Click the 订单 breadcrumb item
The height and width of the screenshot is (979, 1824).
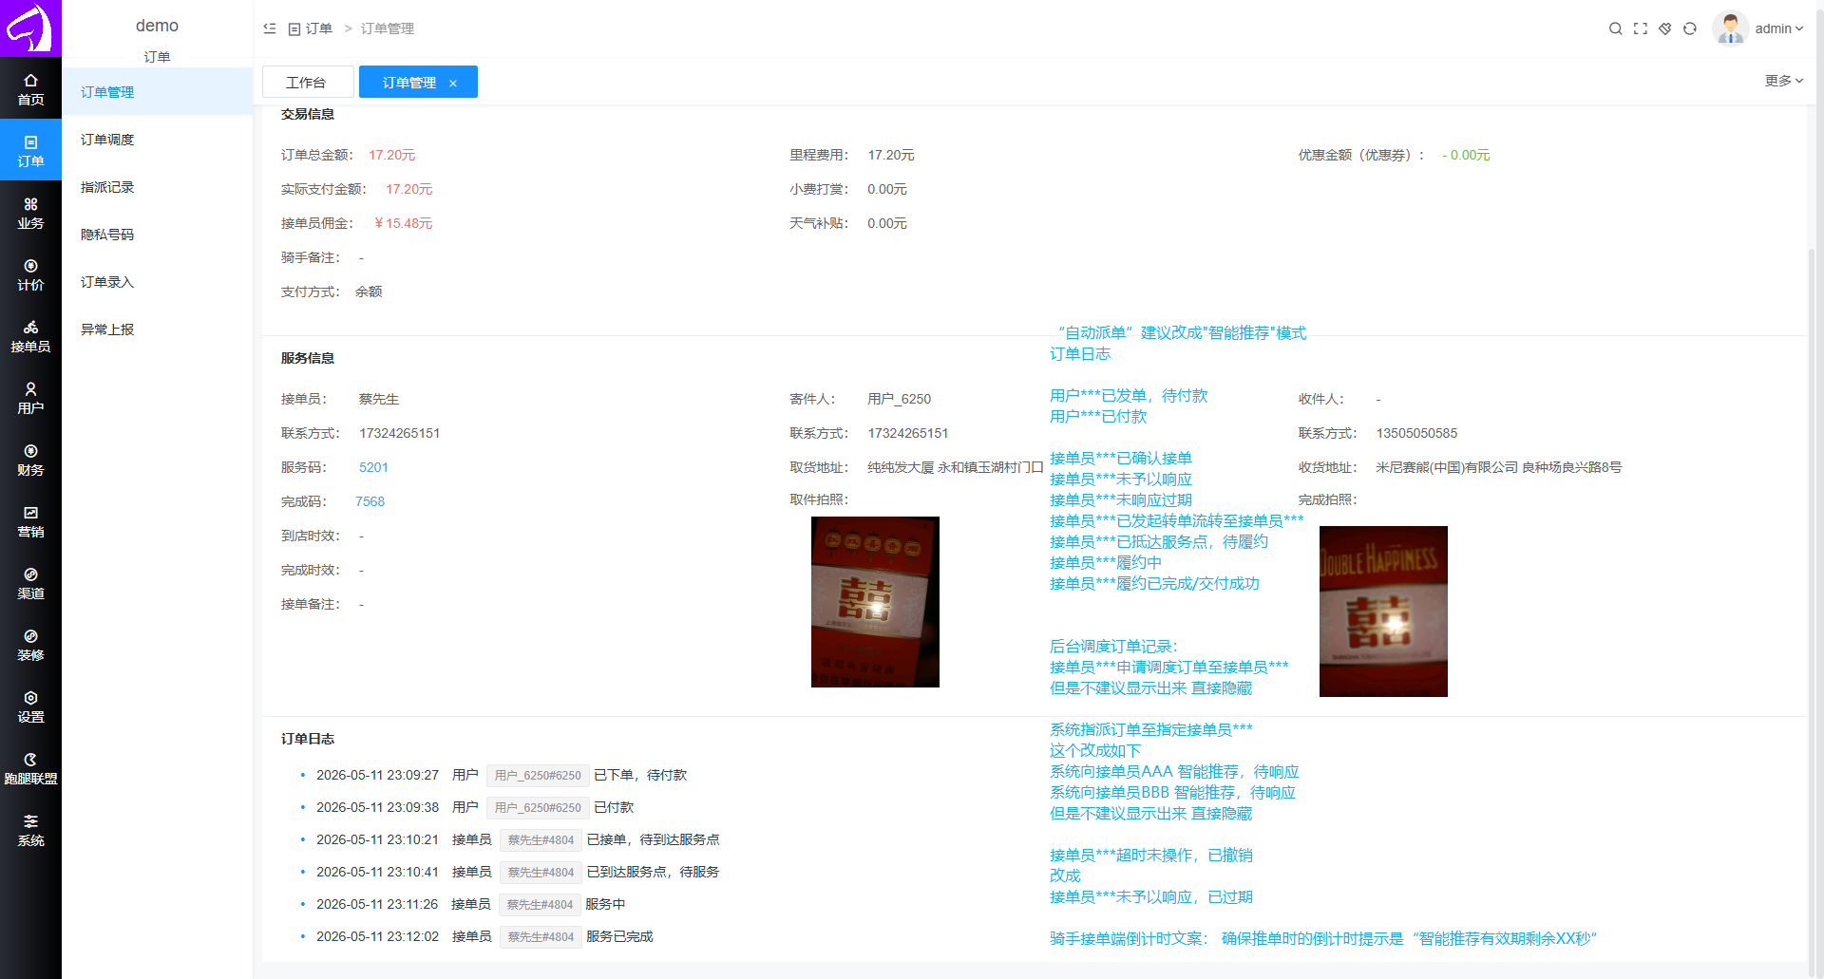(x=311, y=28)
